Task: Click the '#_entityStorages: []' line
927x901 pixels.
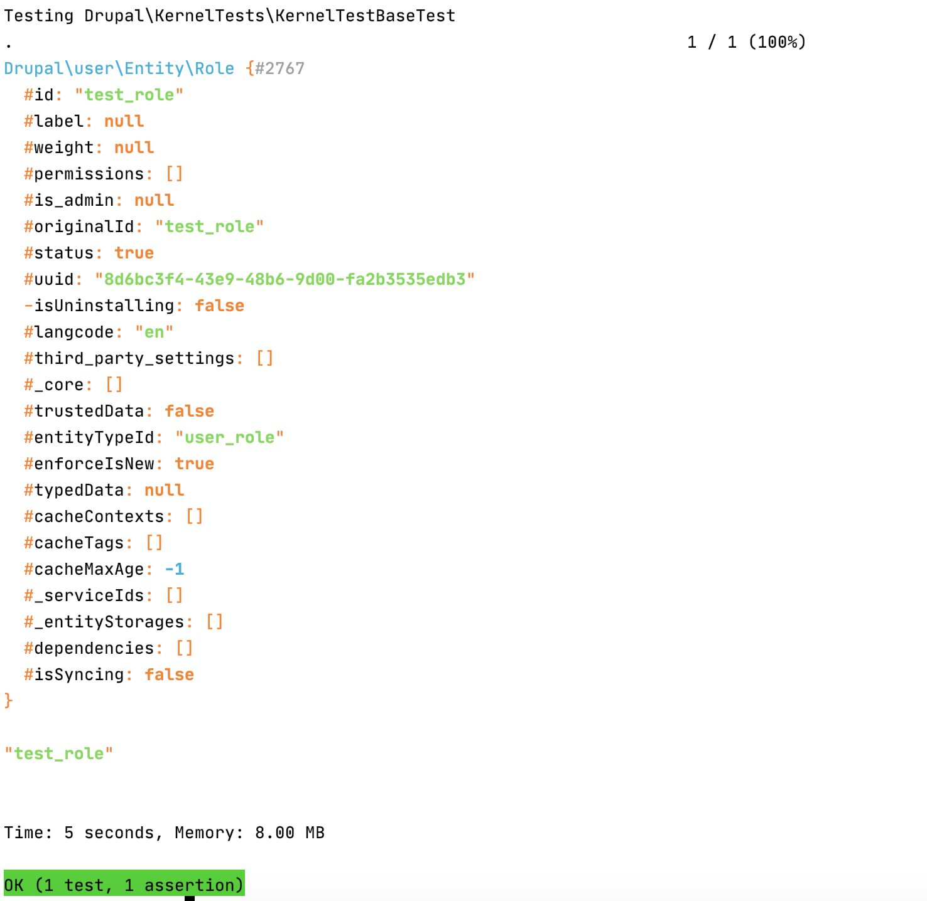Action: pos(124,622)
